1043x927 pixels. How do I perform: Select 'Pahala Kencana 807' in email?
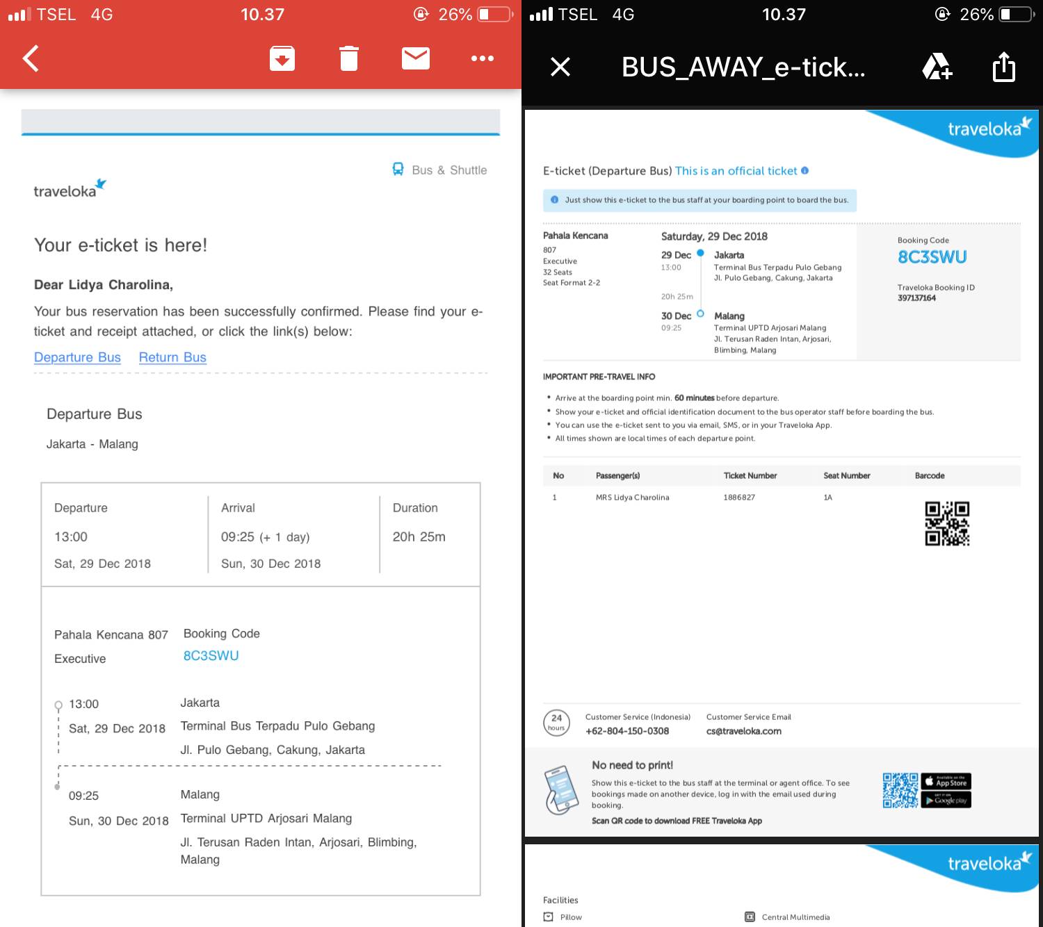coord(111,635)
